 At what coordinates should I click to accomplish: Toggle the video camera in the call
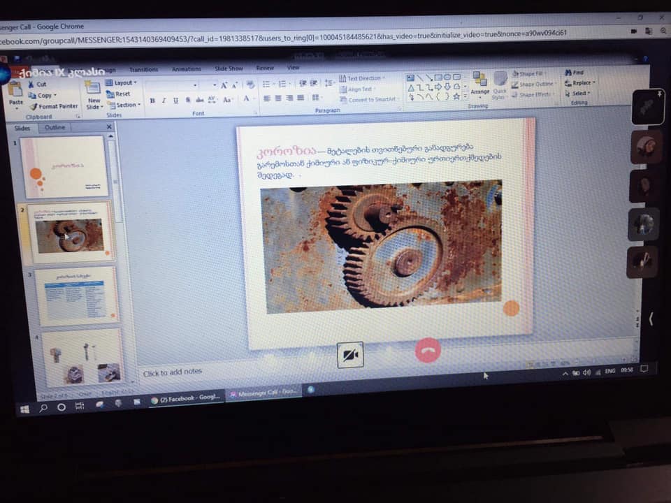(x=350, y=355)
